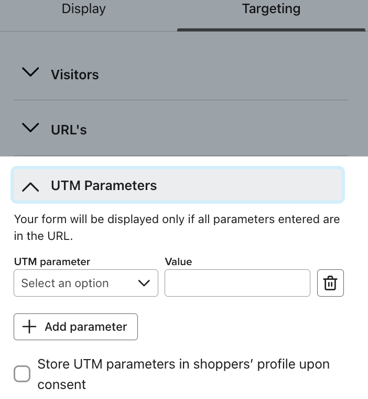
Task: Click into the Value text field
Action: pos(237,283)
